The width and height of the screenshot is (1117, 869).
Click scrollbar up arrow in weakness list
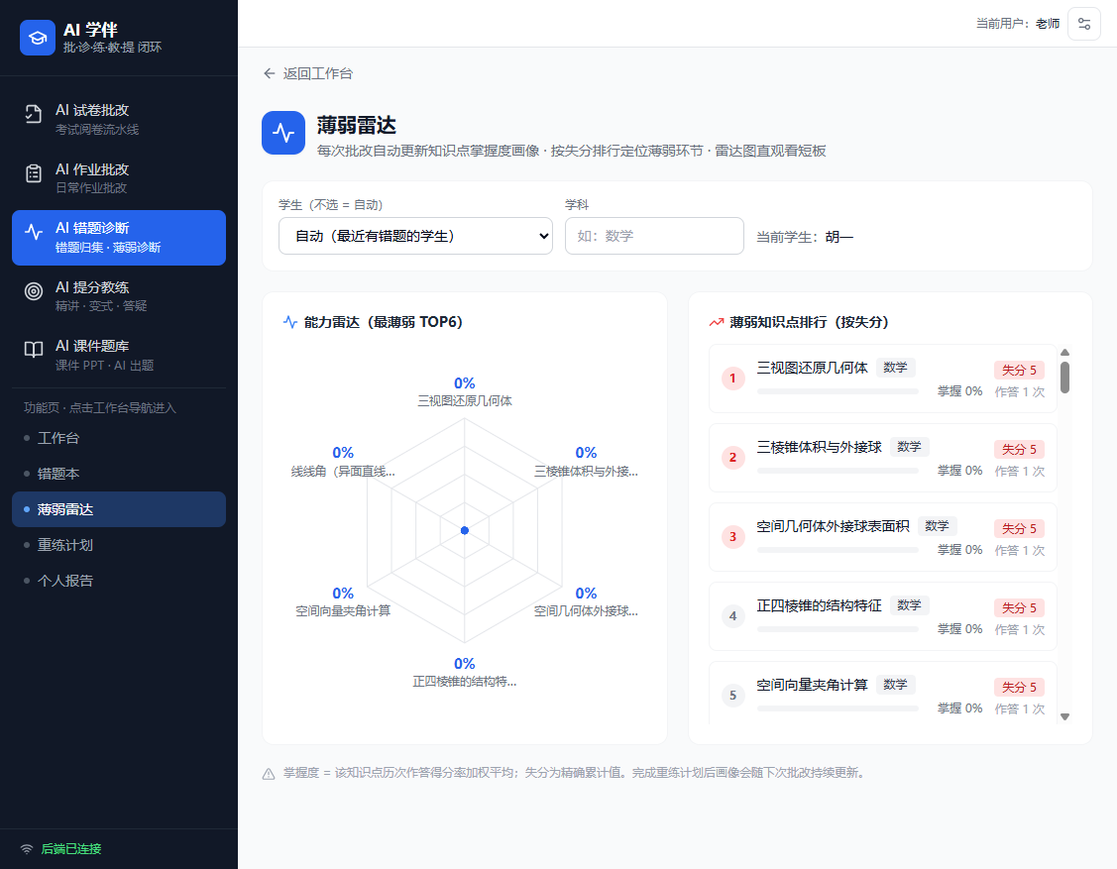[x=1064, y=353]
